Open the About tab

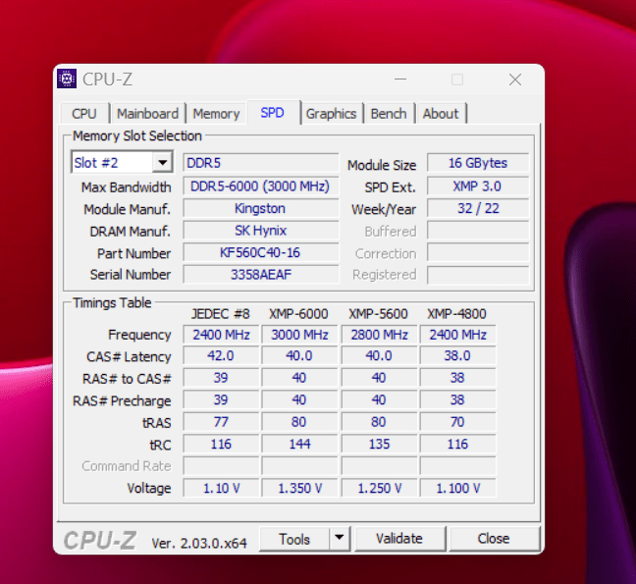(x=441, y=114)
